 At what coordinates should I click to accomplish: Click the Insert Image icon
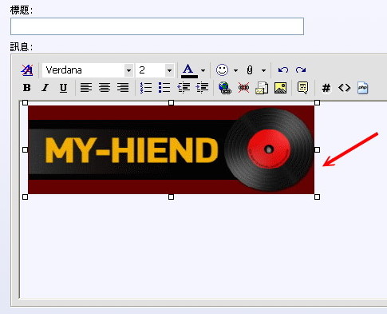[280, 88]
